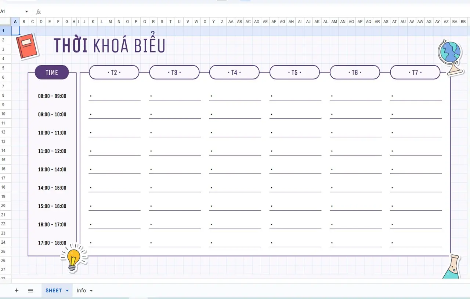This screenshot has height=299, width=470.
Task: Switch to the Info sheet tab
Action: point(81,291)
